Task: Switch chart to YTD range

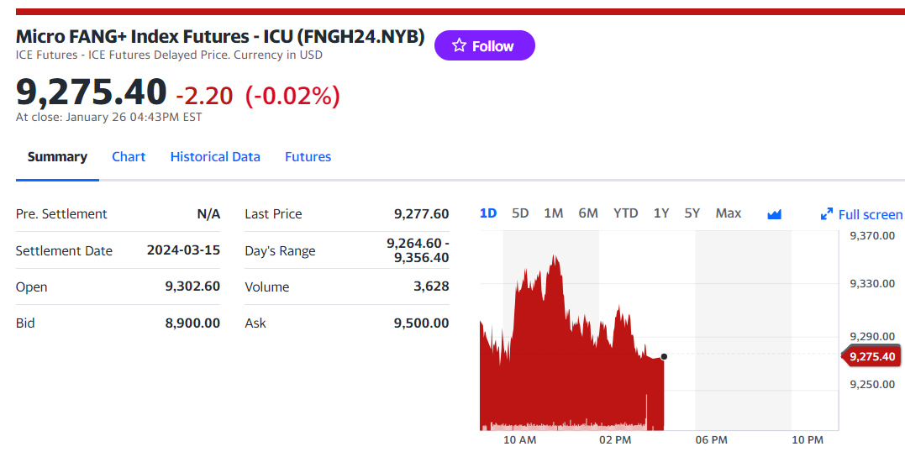Action: click(x=626, y=213)
